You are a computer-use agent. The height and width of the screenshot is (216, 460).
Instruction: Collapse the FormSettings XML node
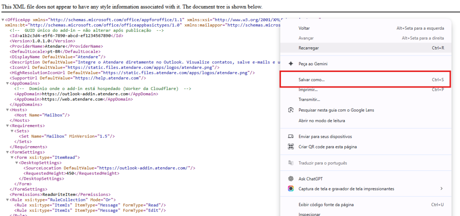(x=8, y=152)
